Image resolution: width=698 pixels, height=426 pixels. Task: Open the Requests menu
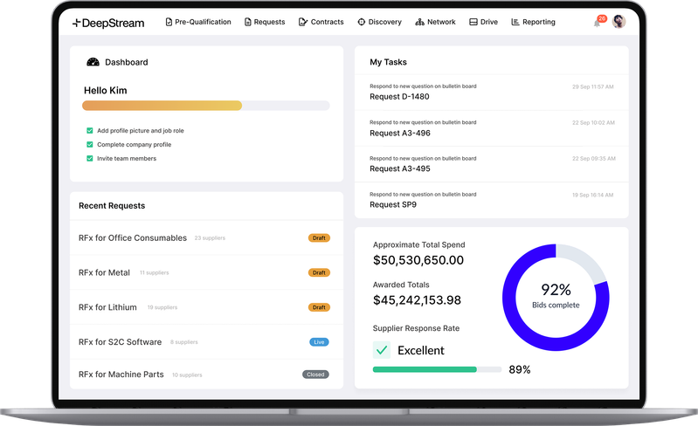pos(265,22)
